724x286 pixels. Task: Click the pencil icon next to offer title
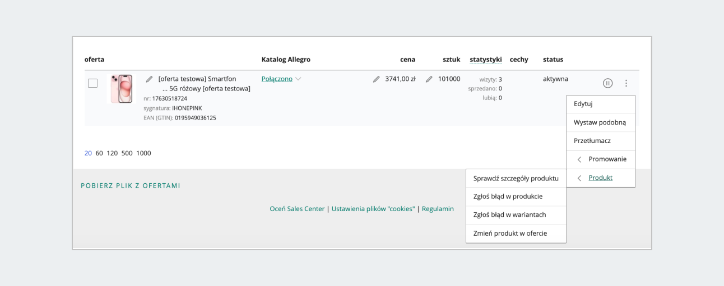coord(149,79)
